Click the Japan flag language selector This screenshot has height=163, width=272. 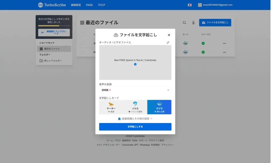point(190,5)
